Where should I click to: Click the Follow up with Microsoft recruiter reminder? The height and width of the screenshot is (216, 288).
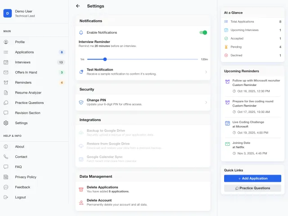[x=252, y=86]
